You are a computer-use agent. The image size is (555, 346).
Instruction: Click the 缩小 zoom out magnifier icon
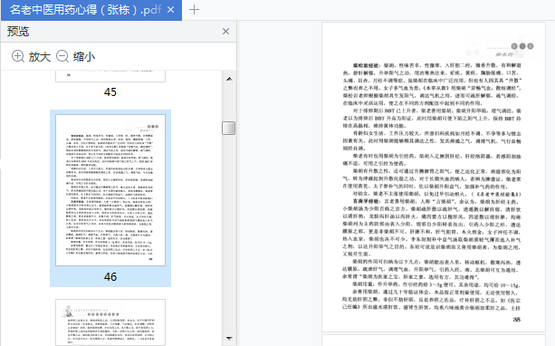click(x=62, y=56)
